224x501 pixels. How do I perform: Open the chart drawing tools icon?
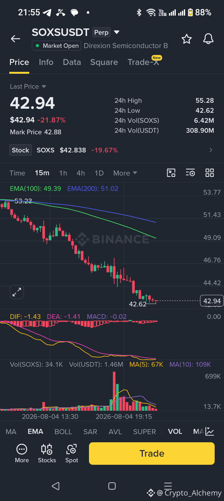click(171, 173)
